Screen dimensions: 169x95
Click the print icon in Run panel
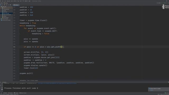tap(2, 91)
